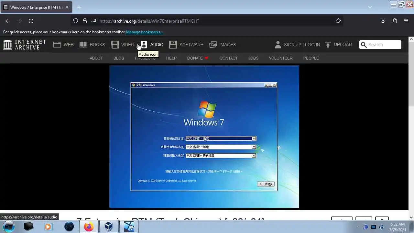
Task: Open VirtualBox from the taskbar
Action: coord(109,227)
